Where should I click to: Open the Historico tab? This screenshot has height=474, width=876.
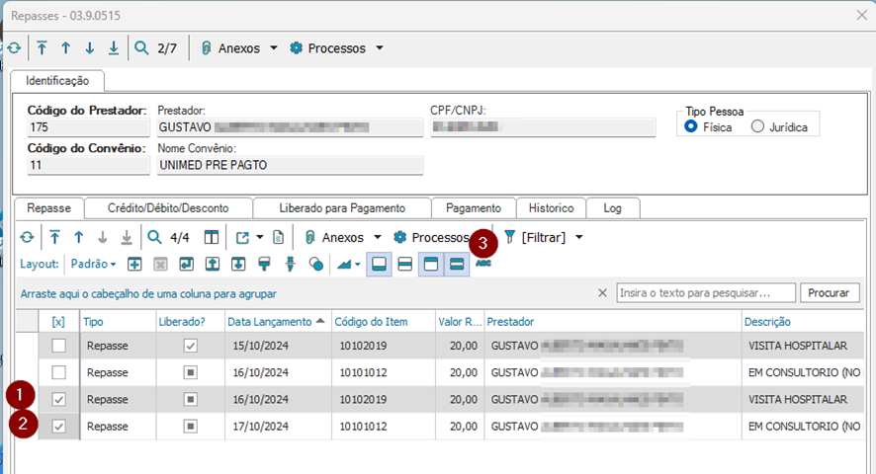(x=551, y=208)
